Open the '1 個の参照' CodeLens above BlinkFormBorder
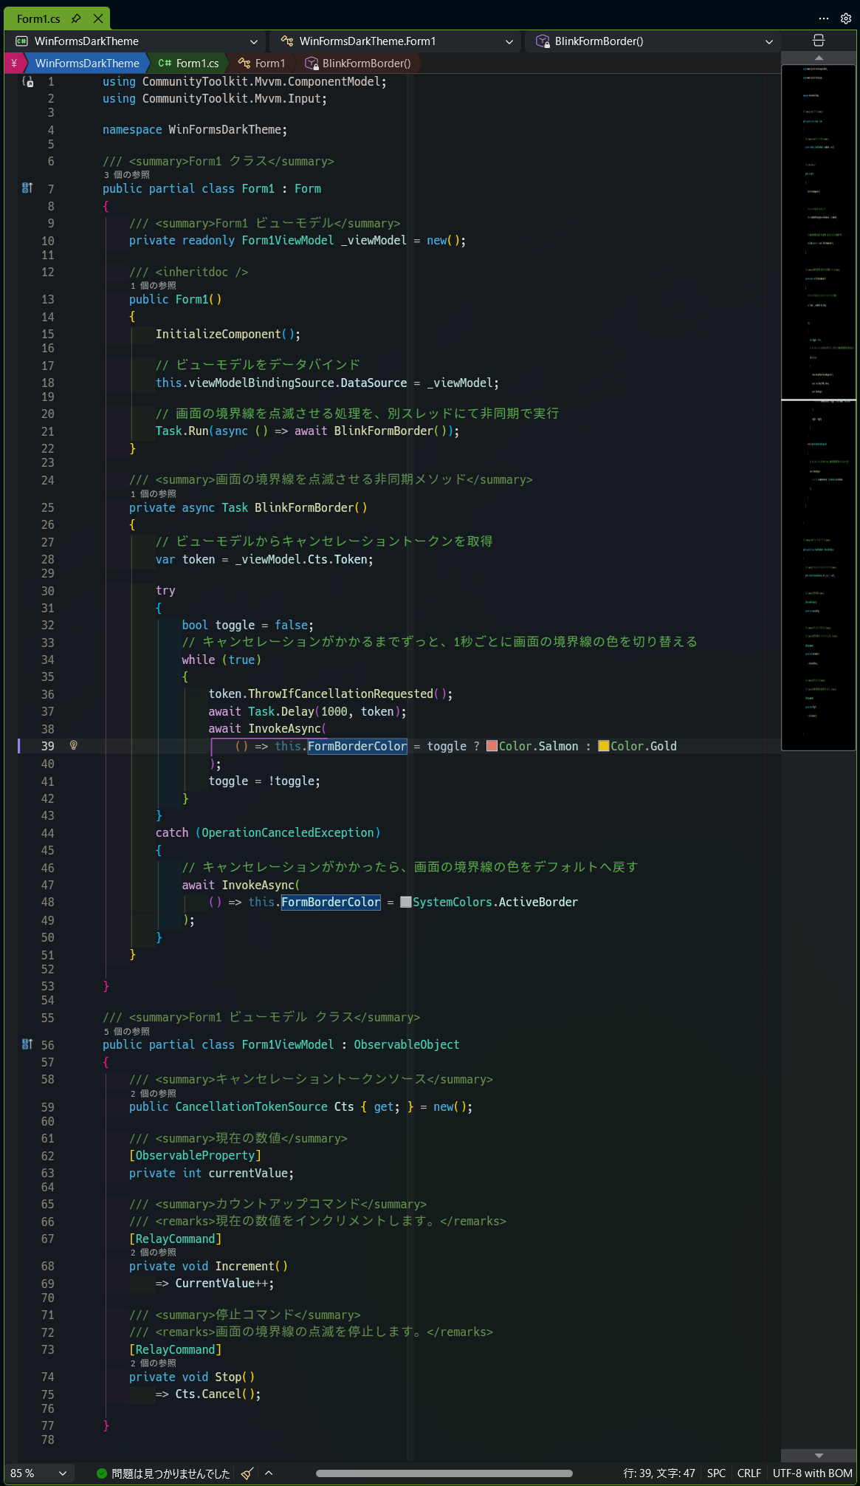This screenshot has width=860, height=1486. (154, 494)
